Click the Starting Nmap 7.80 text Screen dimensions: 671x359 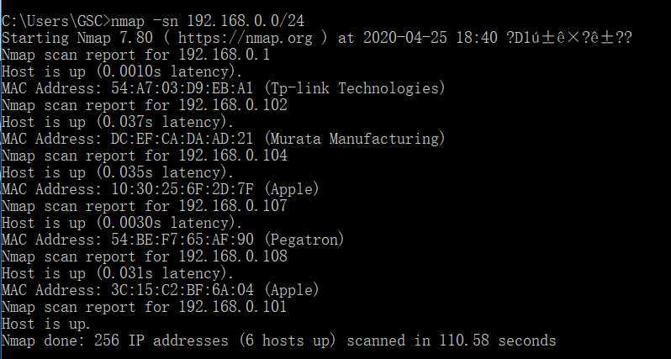[77, 38]
